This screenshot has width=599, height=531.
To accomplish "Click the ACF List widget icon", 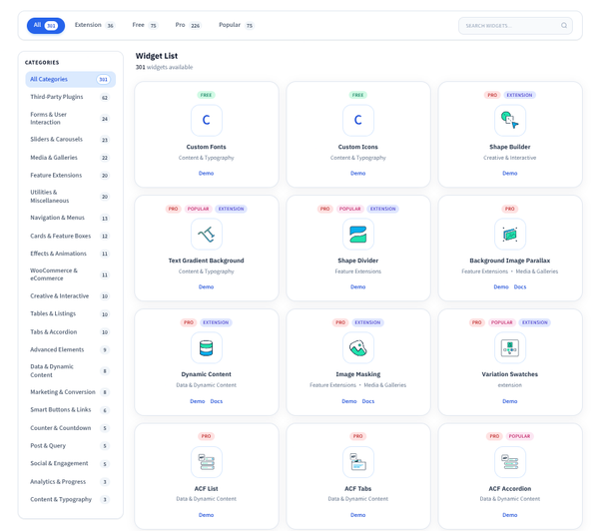I will coord(207,462).
